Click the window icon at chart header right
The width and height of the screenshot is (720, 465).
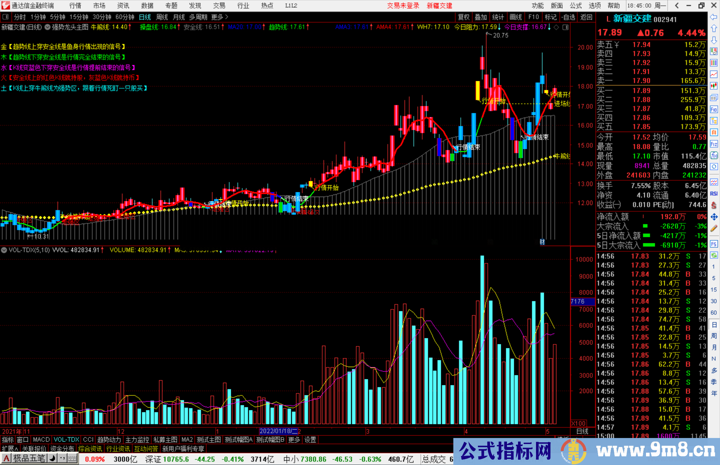565,27
